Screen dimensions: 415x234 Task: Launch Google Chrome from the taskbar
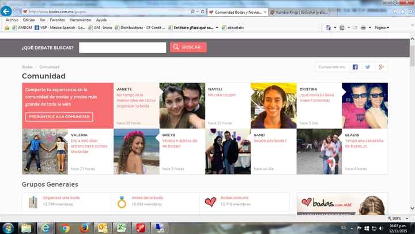65,228
